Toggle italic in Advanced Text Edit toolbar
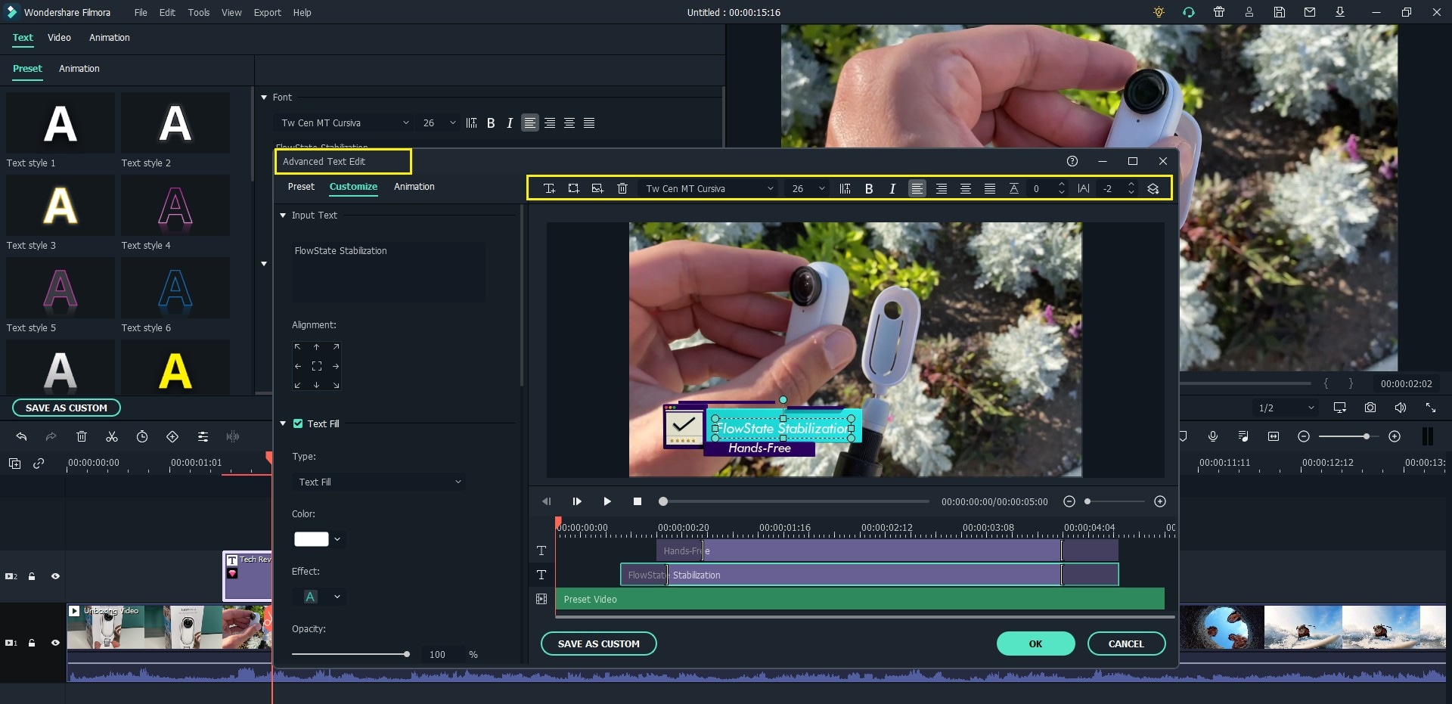The image size is (1452, 704). [x=892, y=188]
